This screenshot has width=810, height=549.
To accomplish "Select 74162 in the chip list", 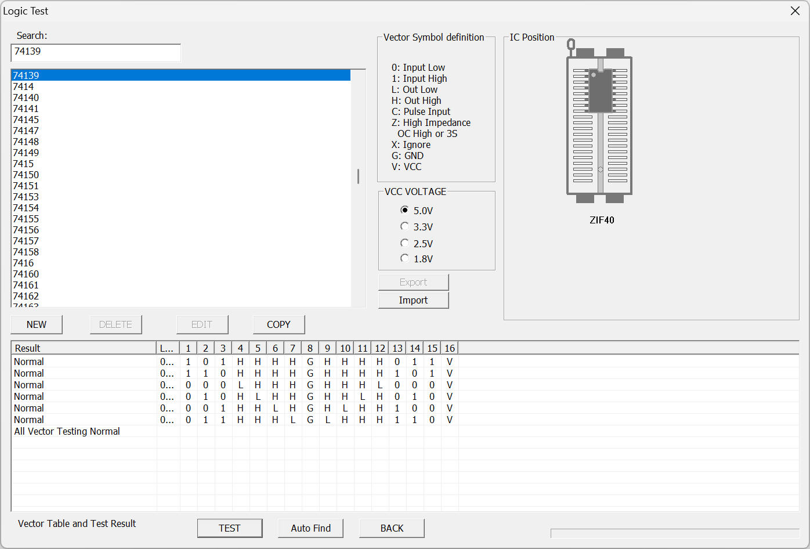I will coord(181,296).
